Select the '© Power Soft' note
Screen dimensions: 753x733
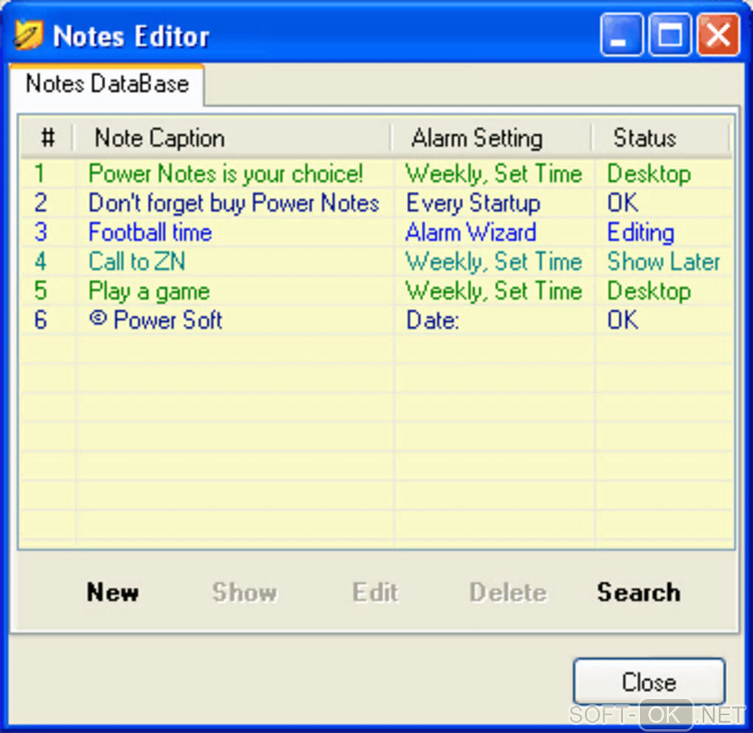click(x=156, y=320)
